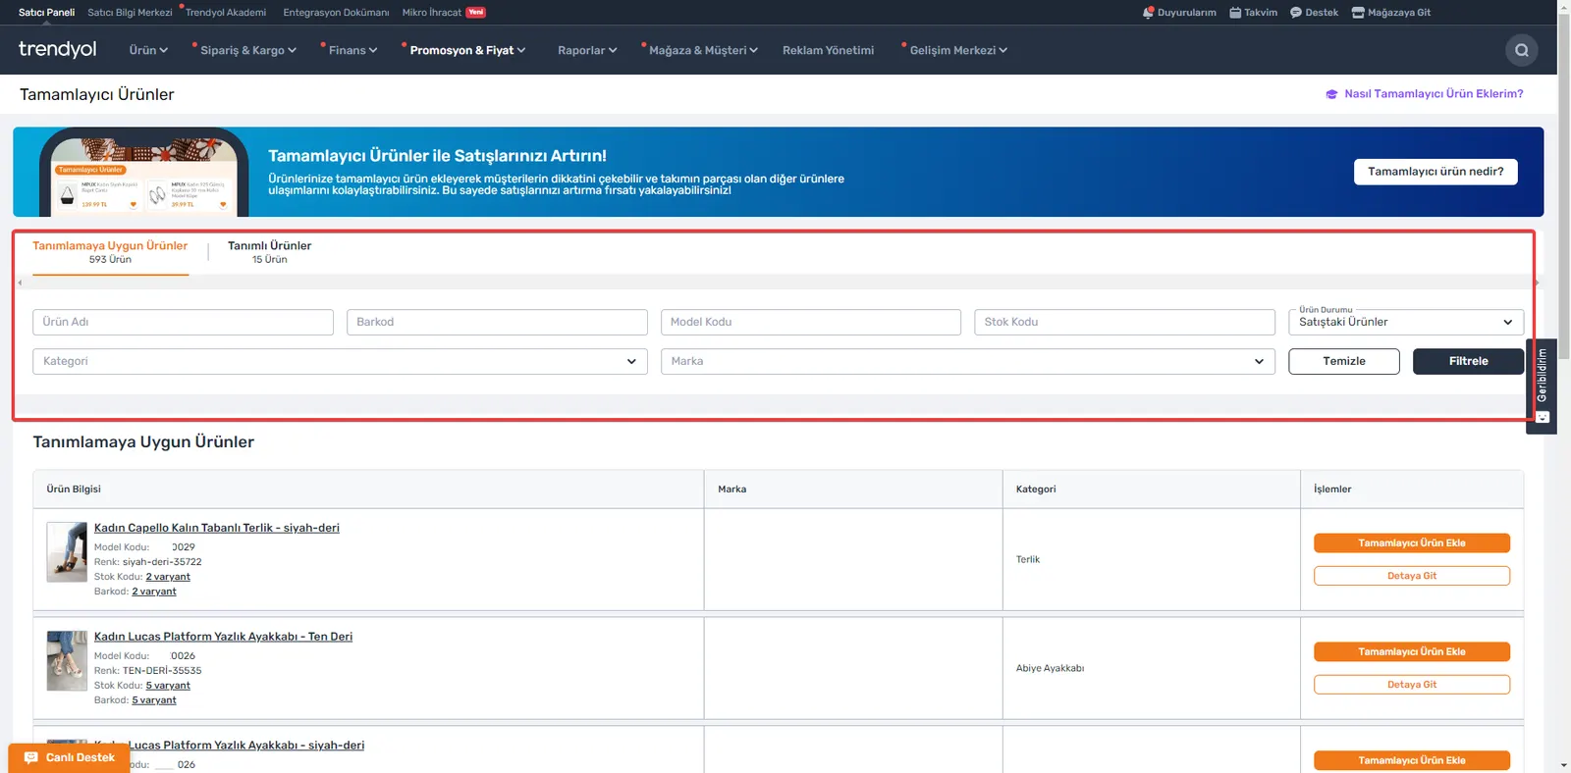
Task: Open Duyurularım notifications
Action: [x=1179, y=13]
